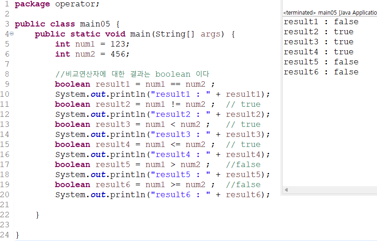Click value '123' on line 5
The height and width of the screenshot is (241, 377).
[x=118, y=44]
